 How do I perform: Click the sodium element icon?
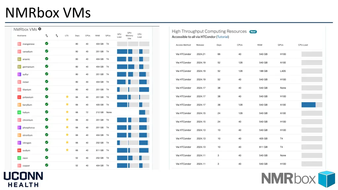coord(19,150)
